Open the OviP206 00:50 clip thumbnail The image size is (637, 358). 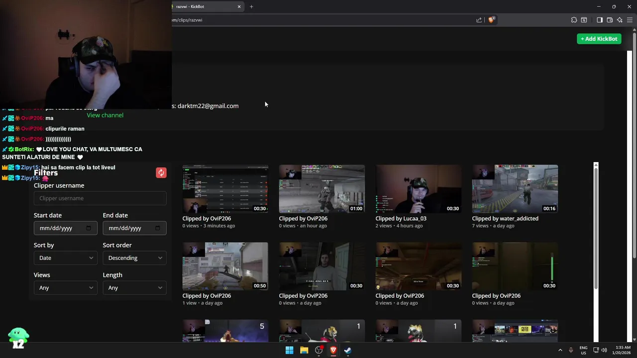(x=225, y=266)
